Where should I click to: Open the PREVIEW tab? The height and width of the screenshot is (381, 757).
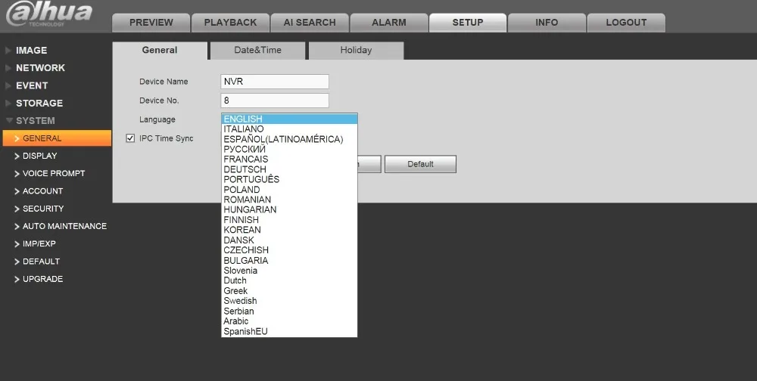(151, 23)
